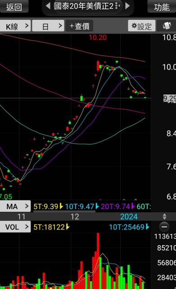Tap the up-down panel resize arrows
Viewport: 176px width, 289px height.
(x=164, y=217)
